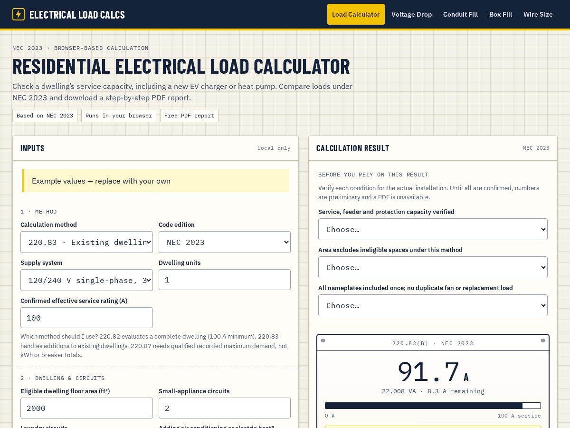Click the 91.7 A result value

coord(433,372)
